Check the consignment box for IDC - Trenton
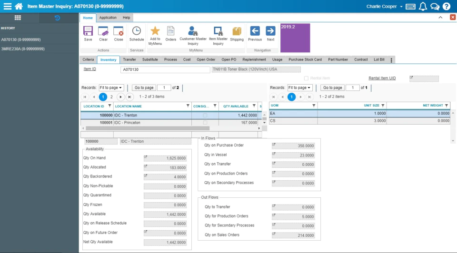 pos(205,115)
